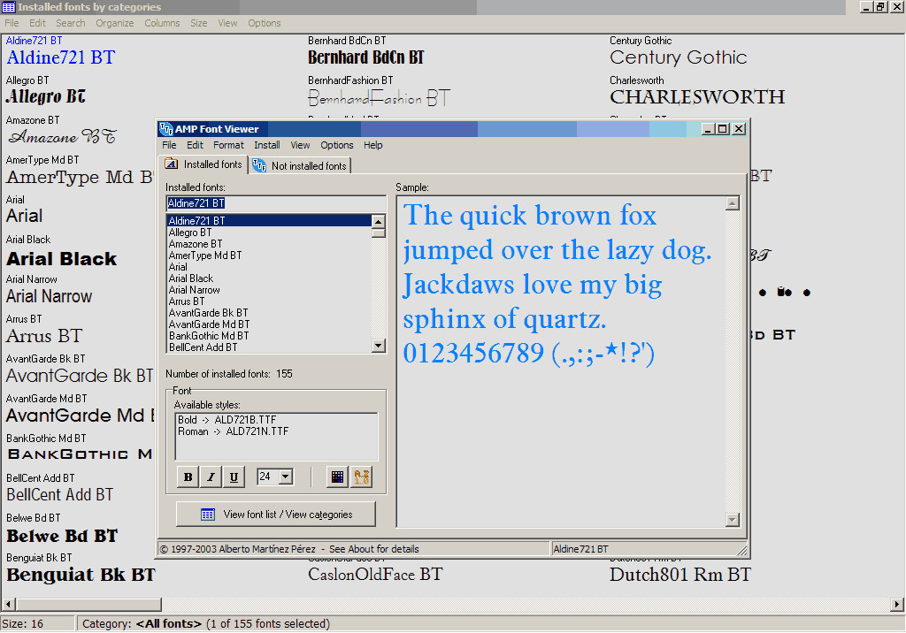Toggle Underline style button
The width and height of the screenshot is (906, 633).
point(234,477)
